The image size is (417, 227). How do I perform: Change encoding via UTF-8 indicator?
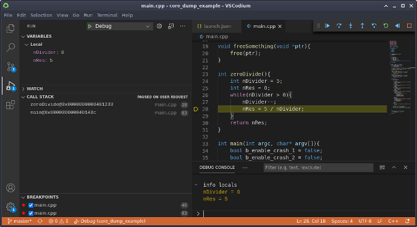point(365,221)
